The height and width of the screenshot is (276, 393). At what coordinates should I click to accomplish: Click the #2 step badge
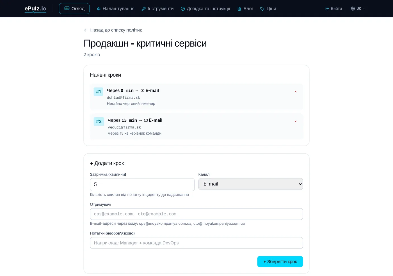[x=99, y=121]
